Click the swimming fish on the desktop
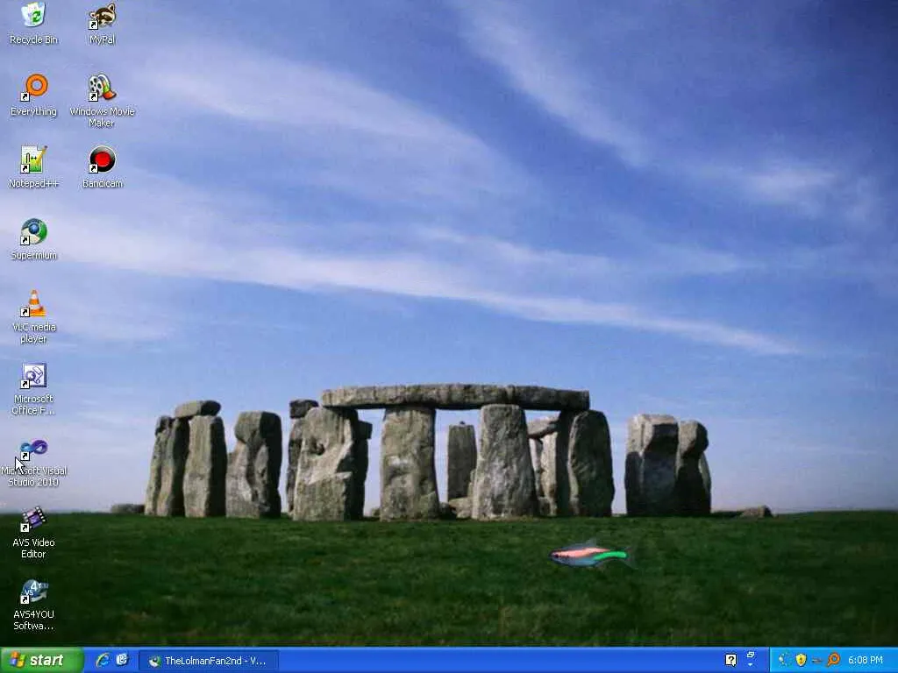This screenshot has width=898, height=673. 592,554
